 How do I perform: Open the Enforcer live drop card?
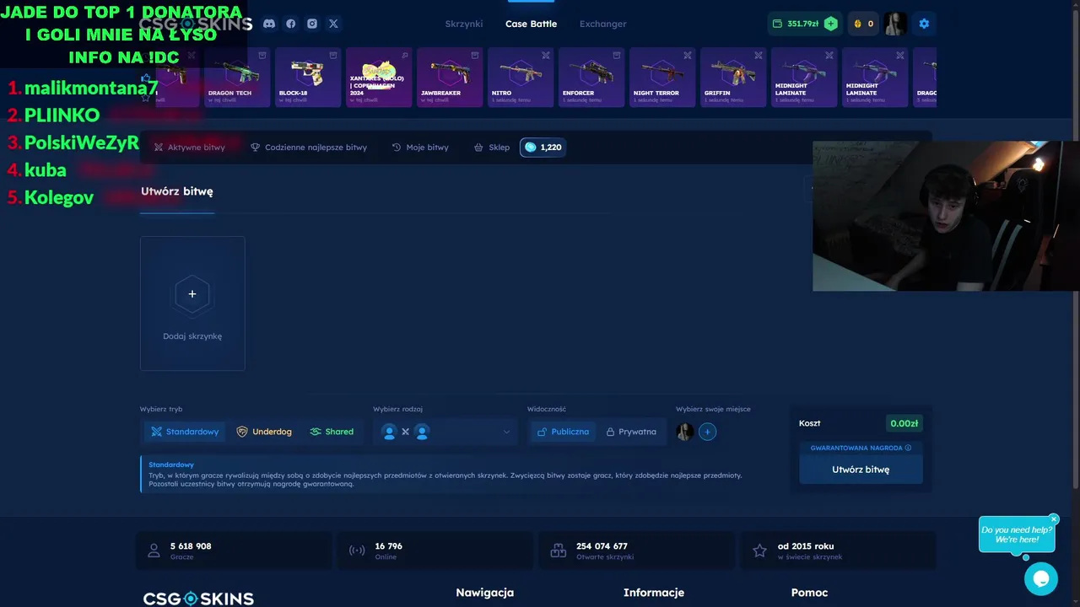pyautogui.click(x=591, y=78)
